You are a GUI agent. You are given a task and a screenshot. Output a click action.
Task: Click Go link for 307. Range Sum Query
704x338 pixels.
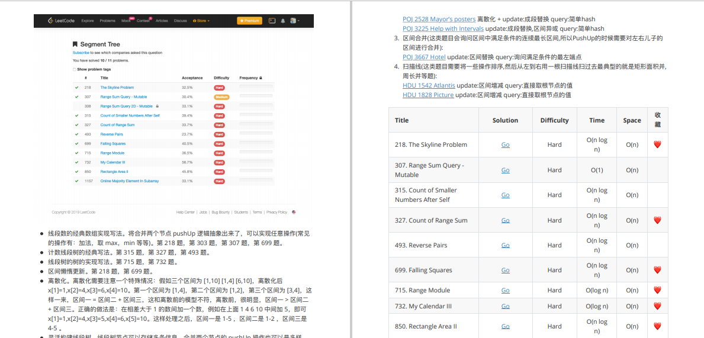pyautogui.click(x=505, y=170)
